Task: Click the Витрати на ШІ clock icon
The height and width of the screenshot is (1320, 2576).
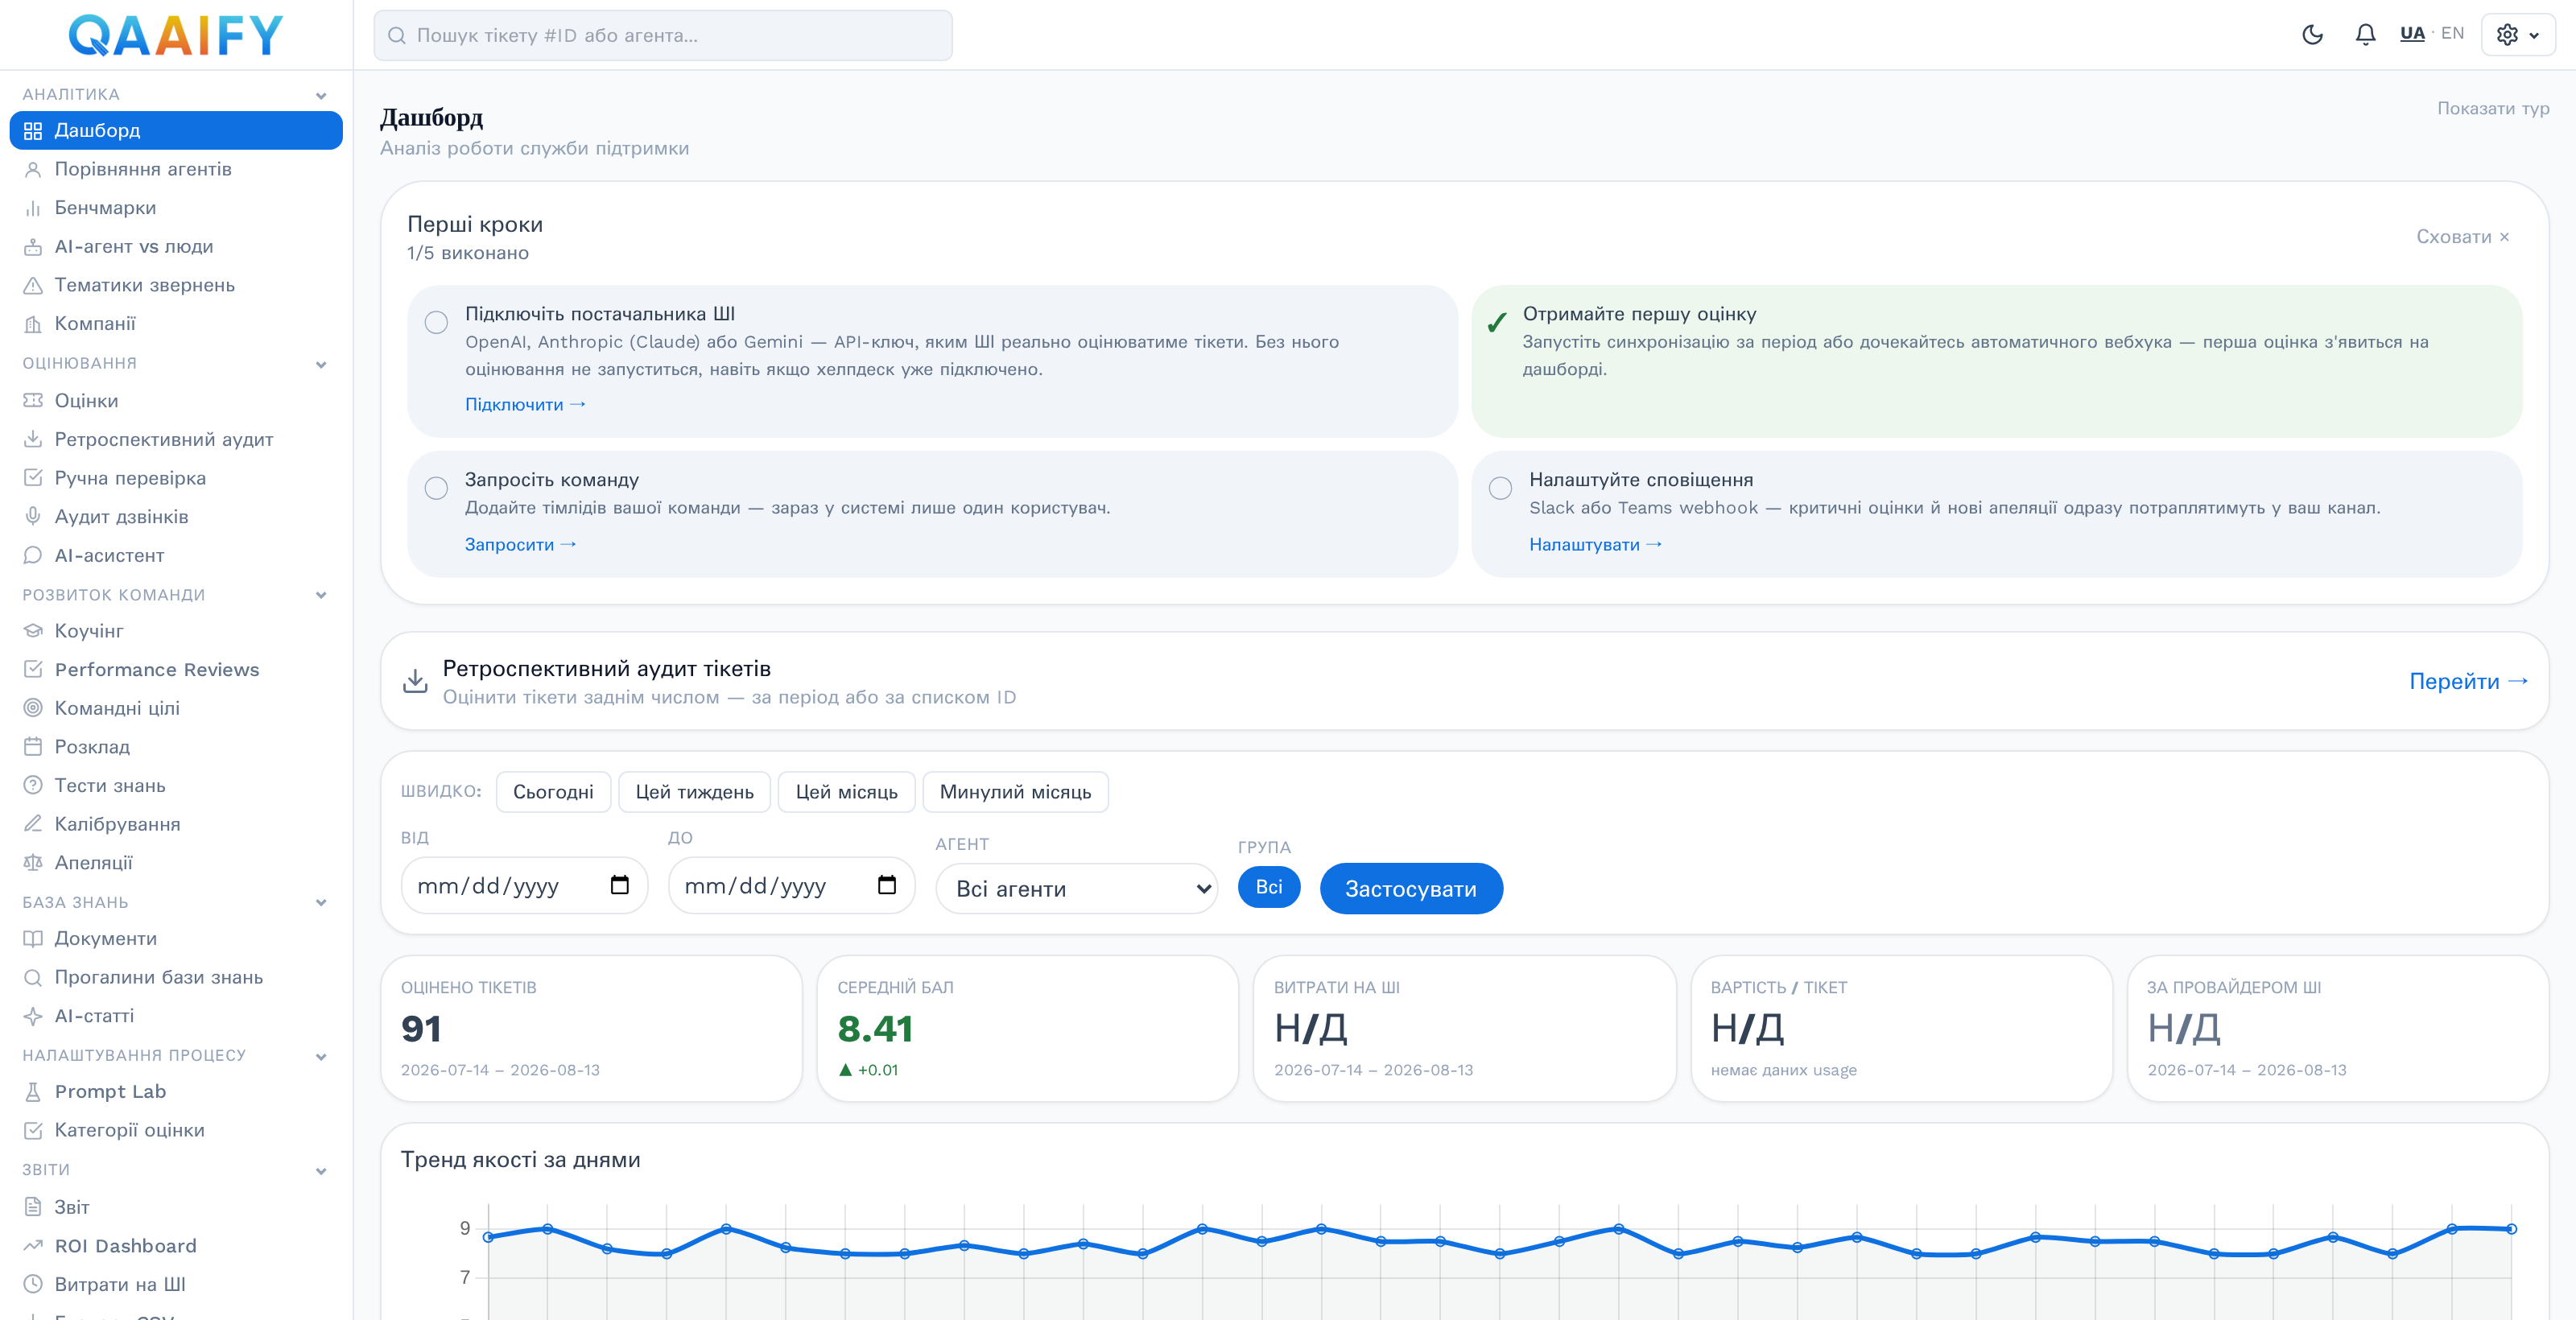Action: point(33,1285)
